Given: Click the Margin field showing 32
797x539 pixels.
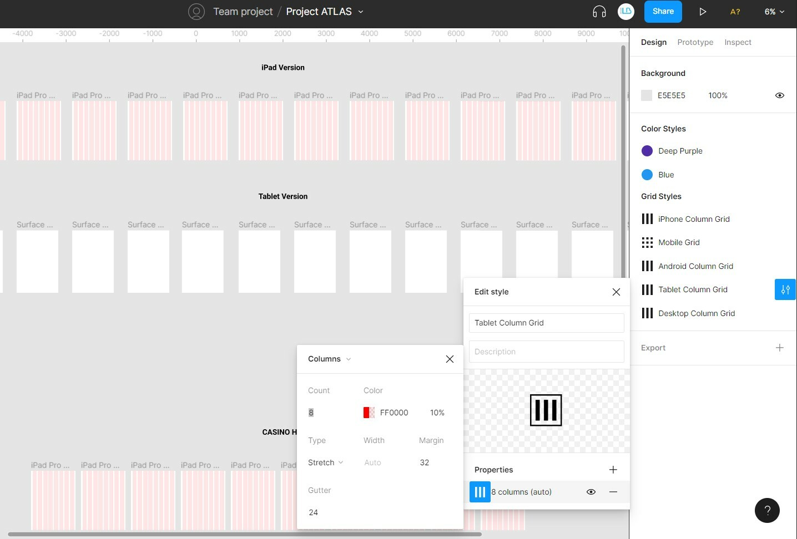Looking at the screenshot, I should tap(425, 462).
